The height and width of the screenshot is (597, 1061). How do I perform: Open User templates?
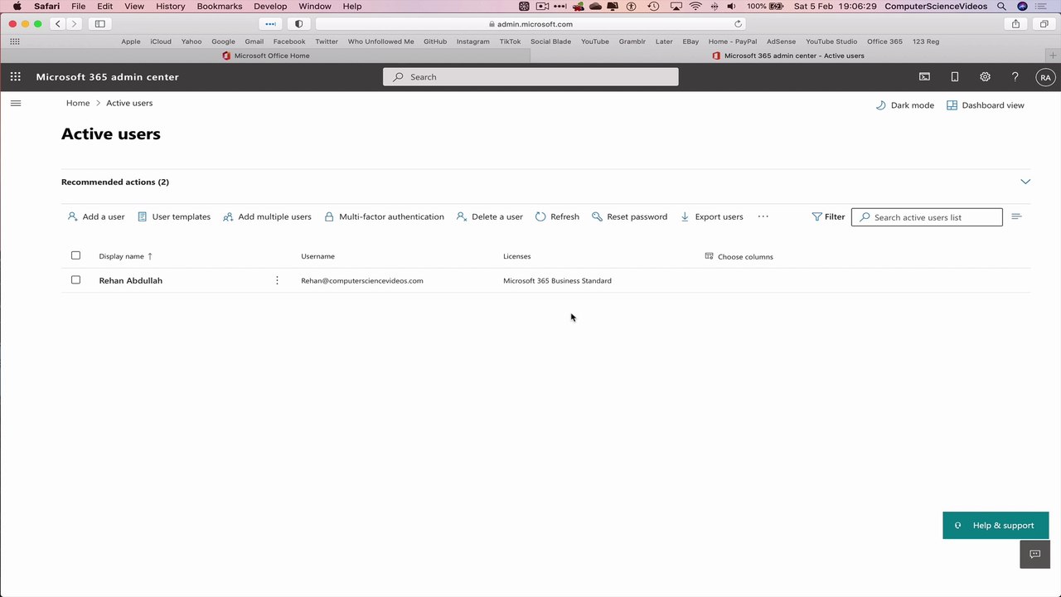[x=174, y=217]
